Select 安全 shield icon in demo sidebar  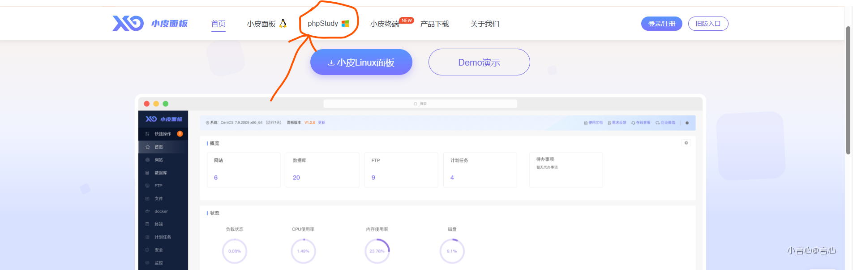(147, 250)
